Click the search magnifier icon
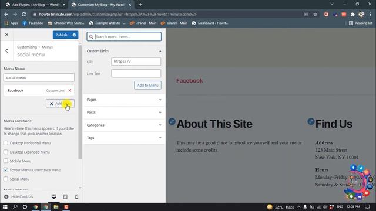 [x=91, y=36]
